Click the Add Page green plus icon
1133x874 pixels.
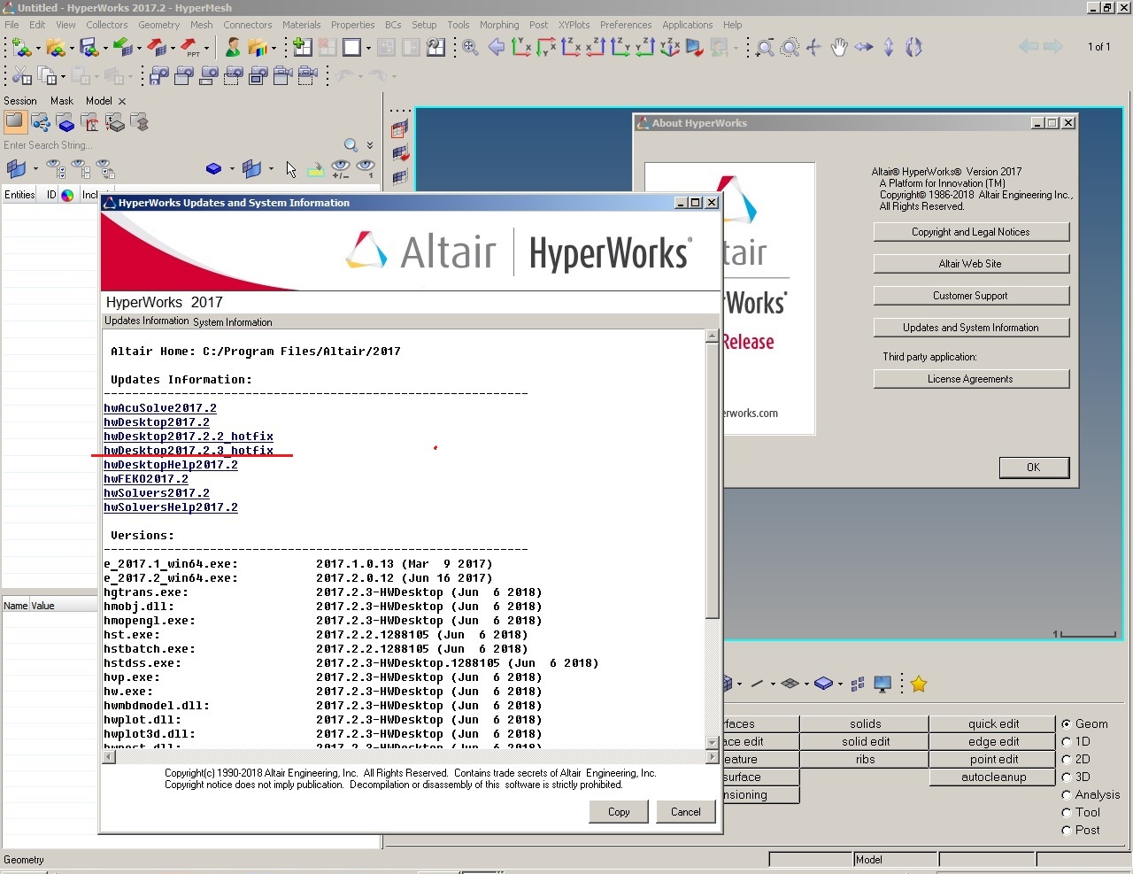click(x=302, y=47)
